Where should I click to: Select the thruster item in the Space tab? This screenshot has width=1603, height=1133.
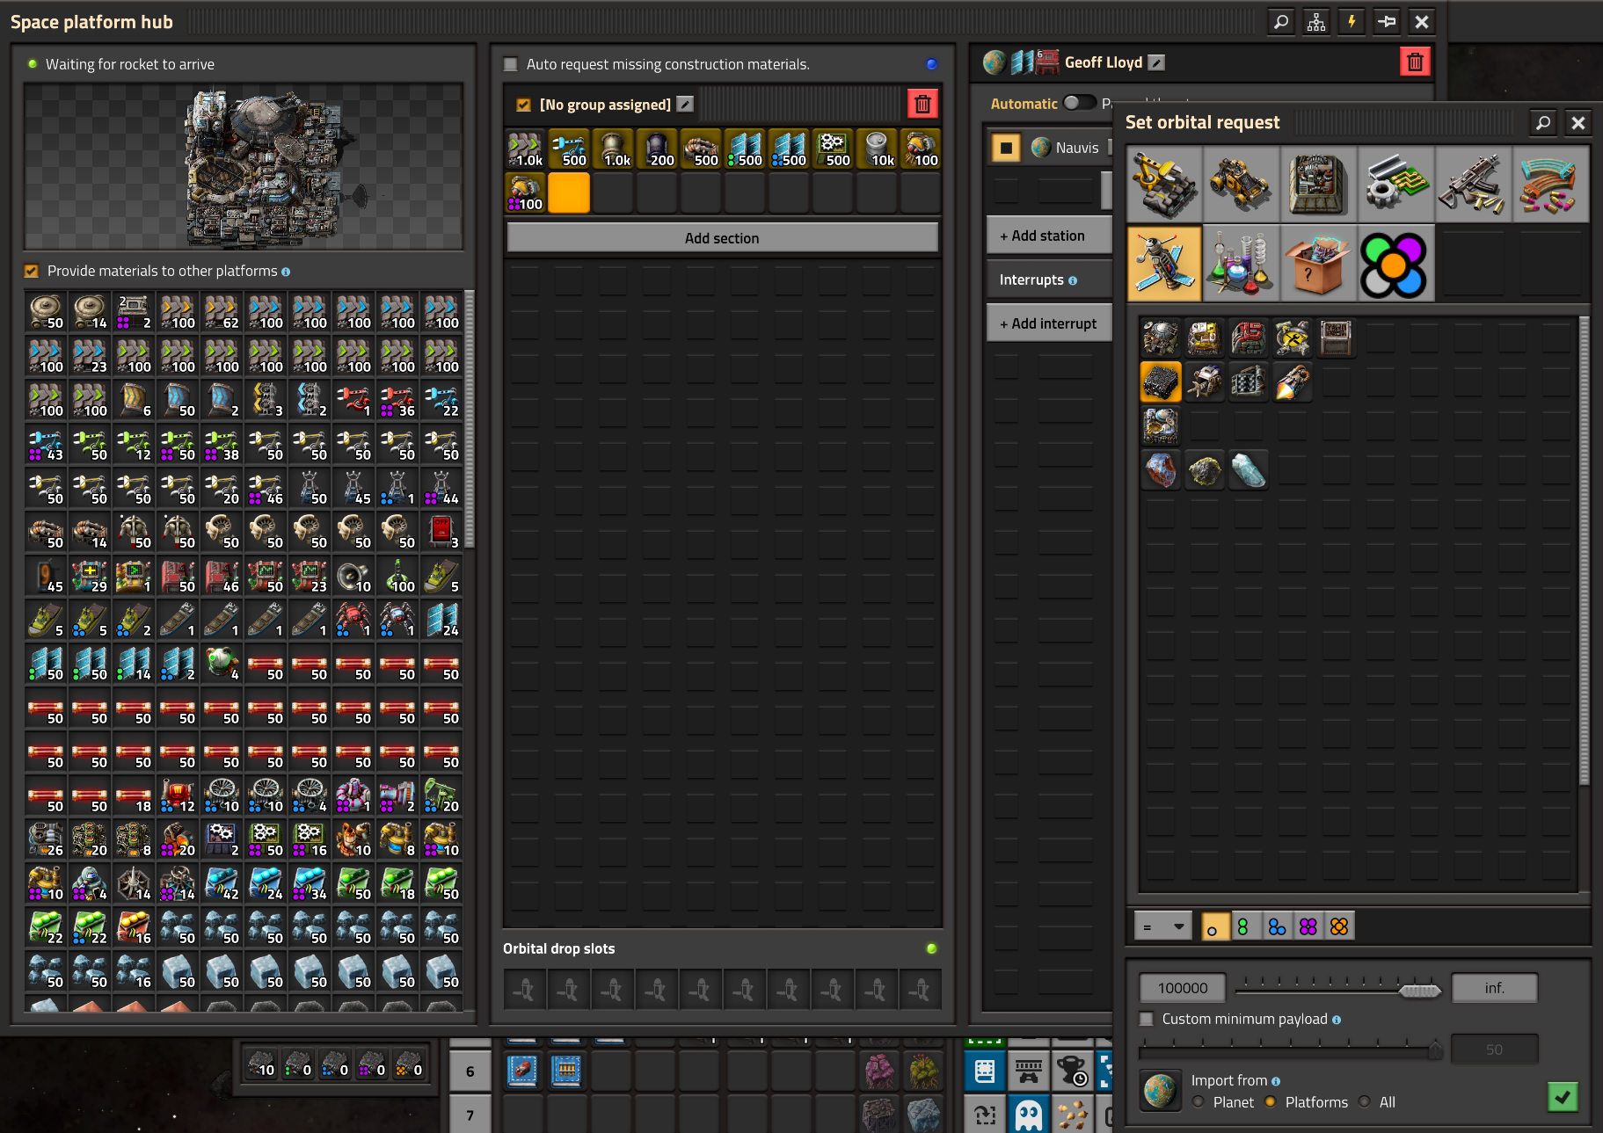(x=1293, y=382)
